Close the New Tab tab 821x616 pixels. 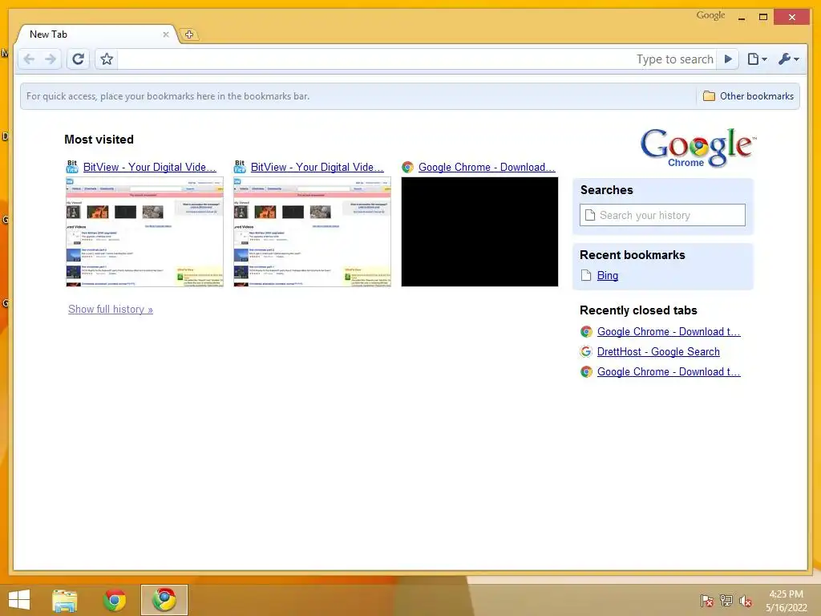pyautogui.click(x=165, y=34)
